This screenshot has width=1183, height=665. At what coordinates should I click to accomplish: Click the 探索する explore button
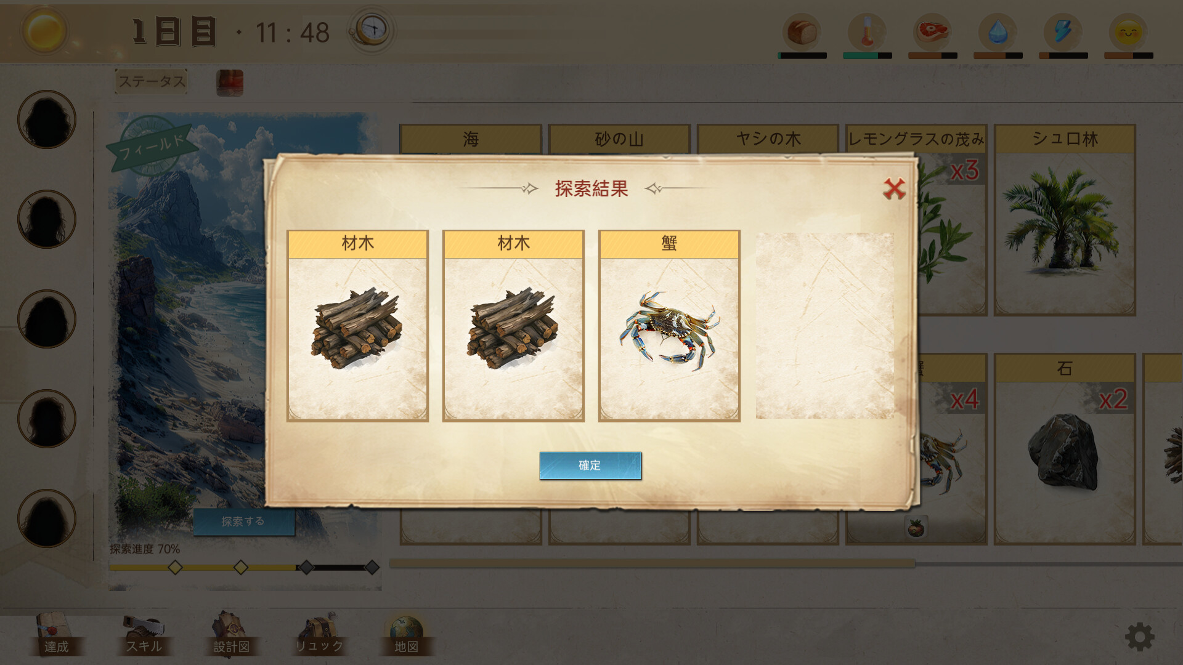point(244,522)
